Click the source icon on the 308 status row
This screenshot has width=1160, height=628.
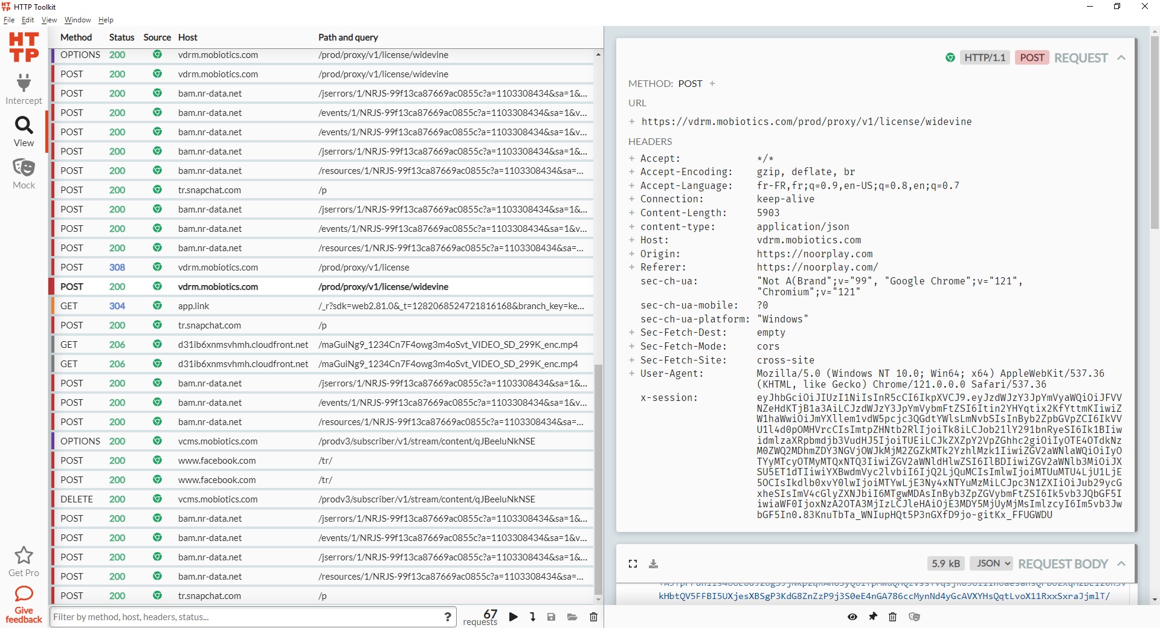point(157,267)
